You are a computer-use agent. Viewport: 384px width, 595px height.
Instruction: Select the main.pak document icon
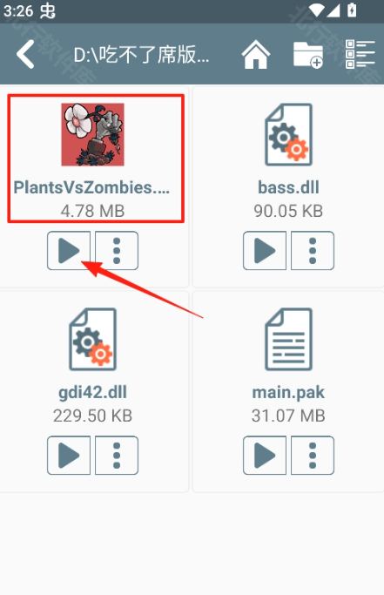click(x=289, y=339)
